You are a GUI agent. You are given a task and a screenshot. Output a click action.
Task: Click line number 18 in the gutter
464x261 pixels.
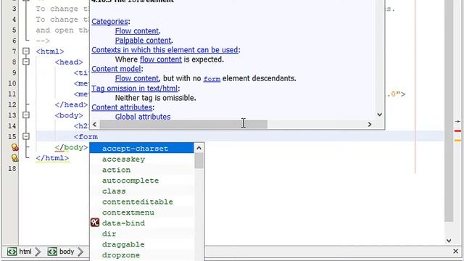point(12,169)
